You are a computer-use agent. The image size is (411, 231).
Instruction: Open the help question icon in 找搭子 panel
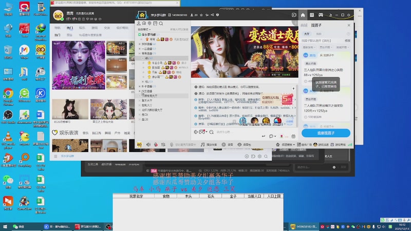pos(348,34)
